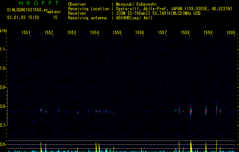Click the 1551 time marker
The image size is (239, 152).
[26, 33]
